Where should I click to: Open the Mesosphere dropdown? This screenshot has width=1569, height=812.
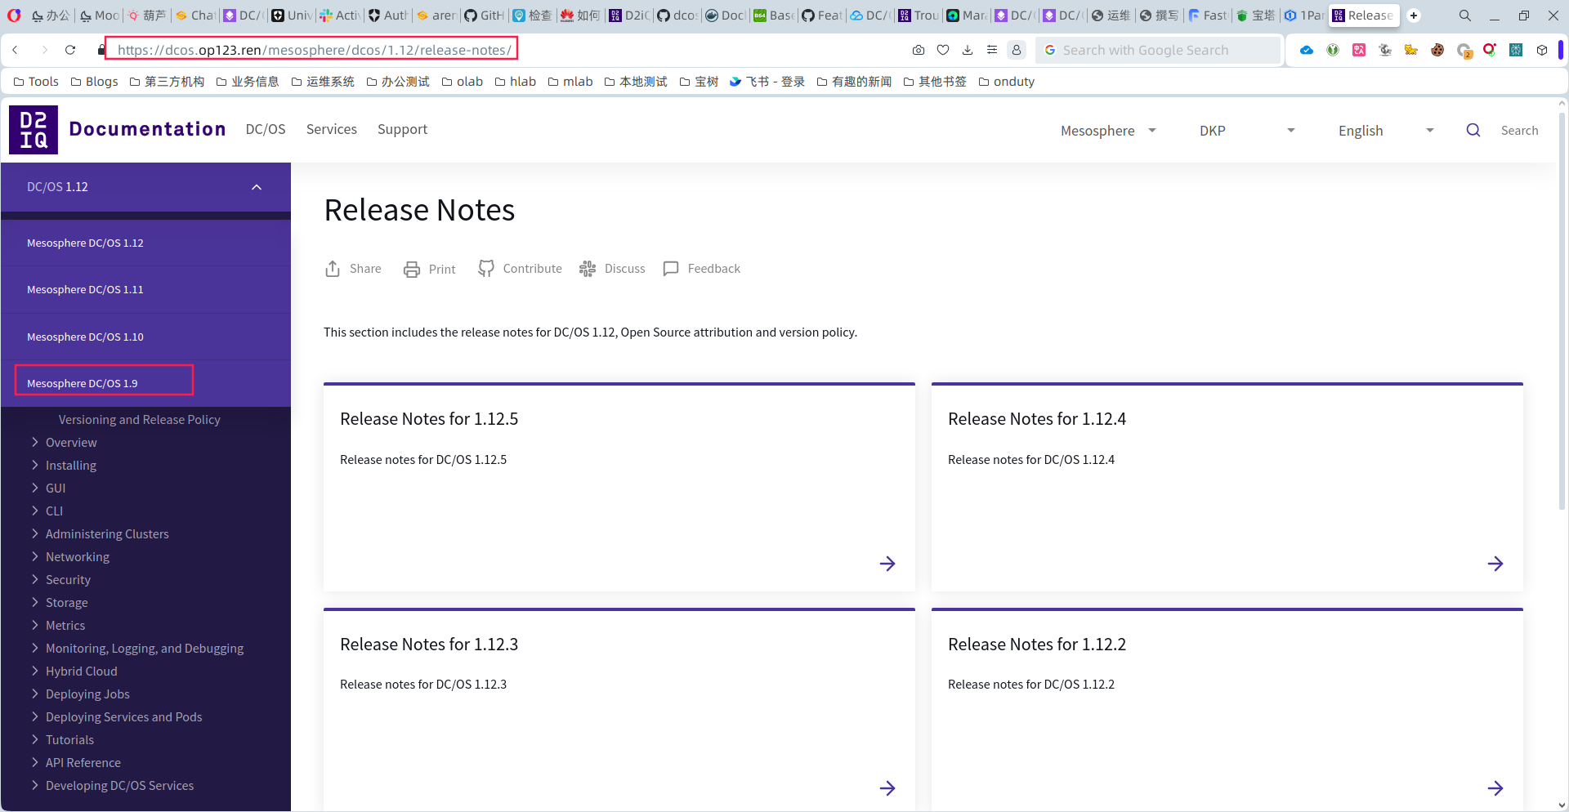coord(1109,131)
